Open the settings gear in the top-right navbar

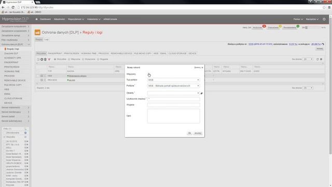coord(324,19)
